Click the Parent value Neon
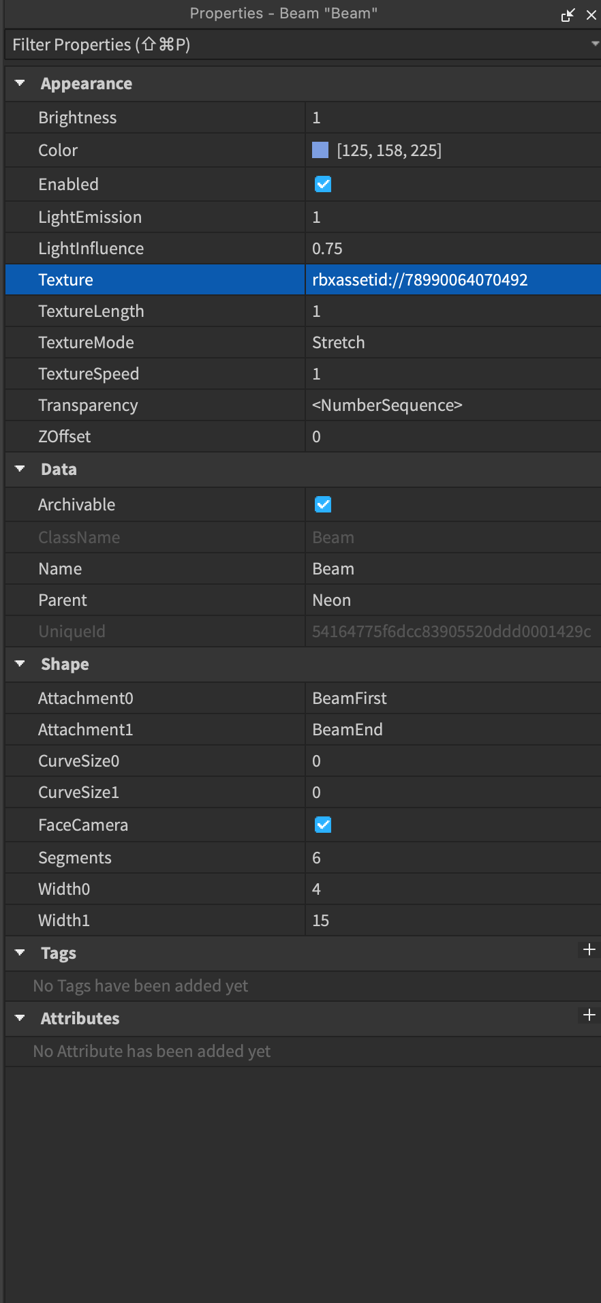The height and width of the screenshot is (1303, 601). click(x=453, y=600)
